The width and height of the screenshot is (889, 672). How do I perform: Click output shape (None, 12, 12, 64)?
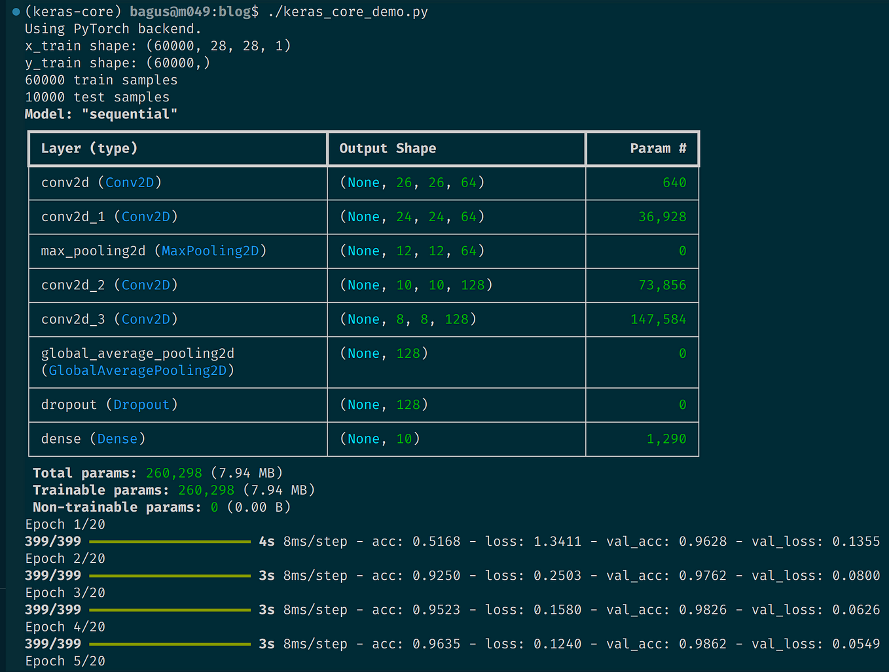(x=412, y=251)
